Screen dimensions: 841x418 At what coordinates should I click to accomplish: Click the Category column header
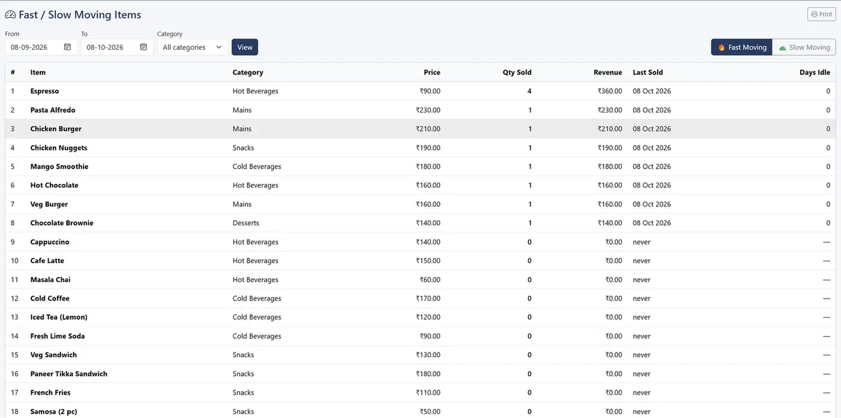click(x=248, y=72)
